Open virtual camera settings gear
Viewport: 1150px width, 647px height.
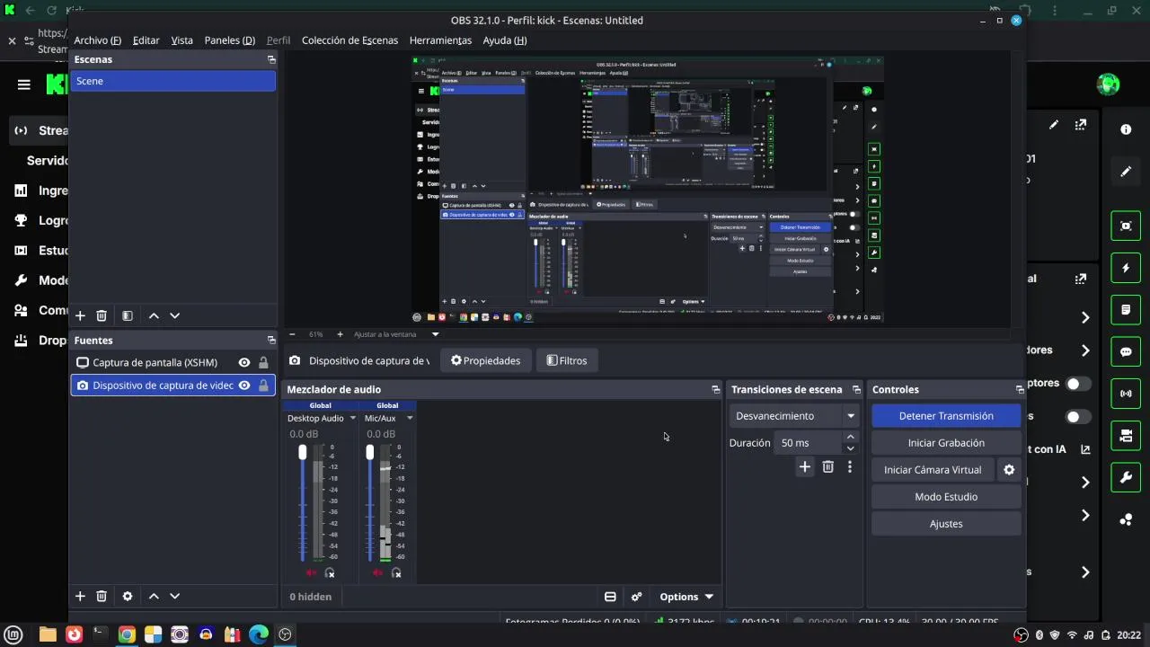[1009, 470]
